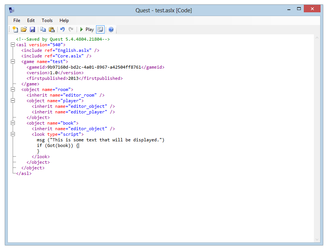
Task: Undo the last edit via toolbar
Action: [x=62, y=29]
